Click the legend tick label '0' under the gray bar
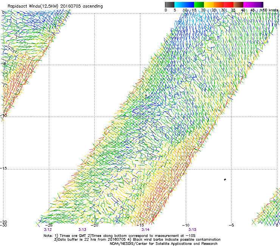Screen dimensions: 280x246 pyautogui.click(x=166, y=10)
